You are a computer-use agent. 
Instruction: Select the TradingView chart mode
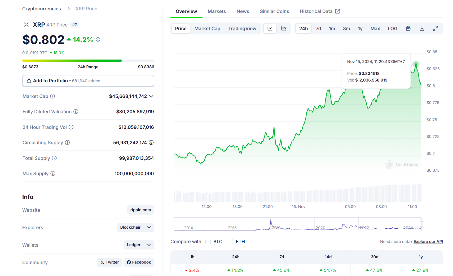click(242, 28)
